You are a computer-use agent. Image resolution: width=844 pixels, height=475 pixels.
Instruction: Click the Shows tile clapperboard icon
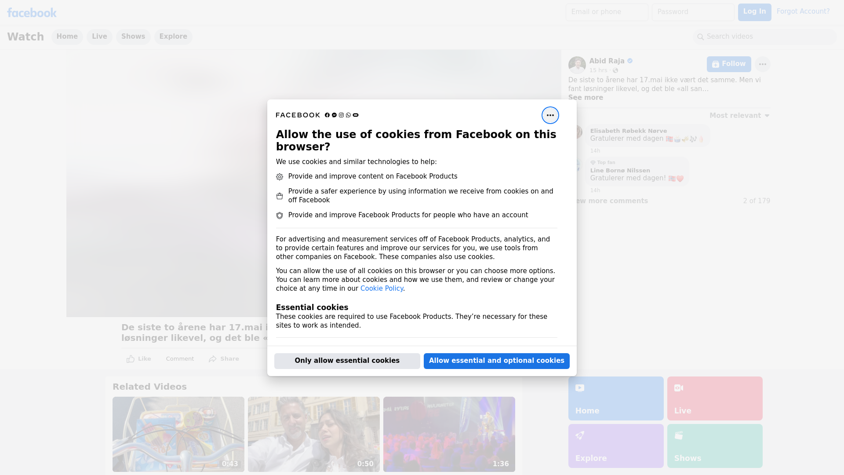pos(679,435)
